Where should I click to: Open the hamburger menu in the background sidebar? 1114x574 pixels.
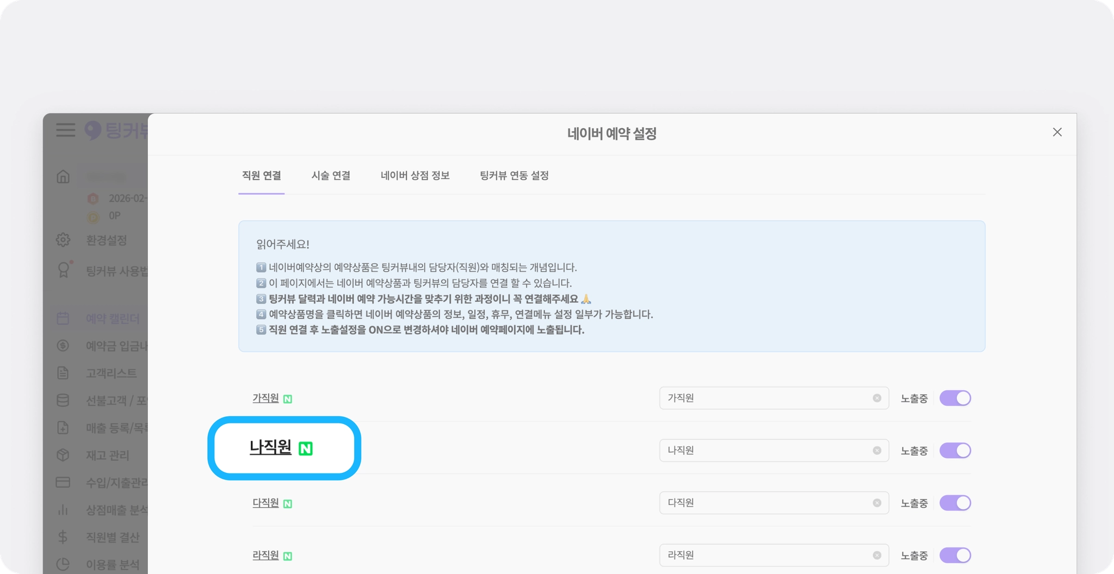point(66,130)
